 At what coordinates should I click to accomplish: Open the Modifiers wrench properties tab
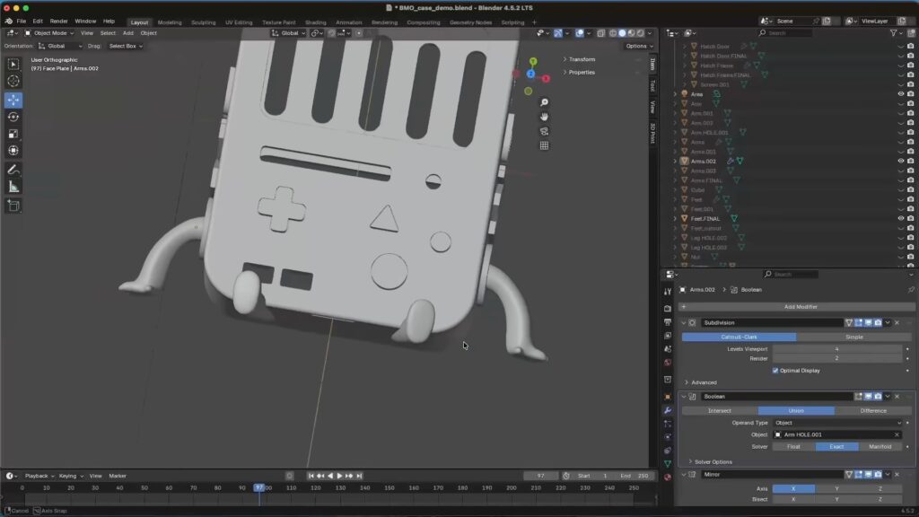pos(667,410)
